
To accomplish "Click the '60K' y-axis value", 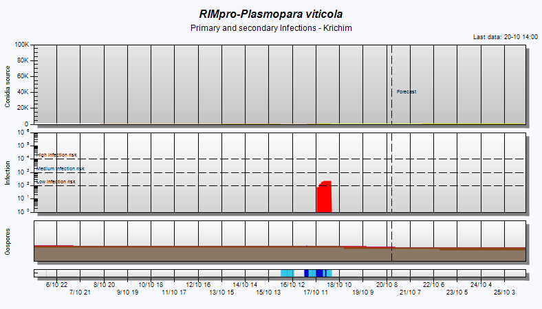I will coord(23,76).
